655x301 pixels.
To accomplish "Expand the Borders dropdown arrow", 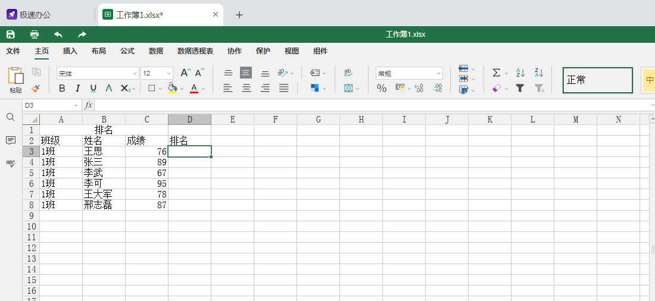I will click(x=160, y=89).
